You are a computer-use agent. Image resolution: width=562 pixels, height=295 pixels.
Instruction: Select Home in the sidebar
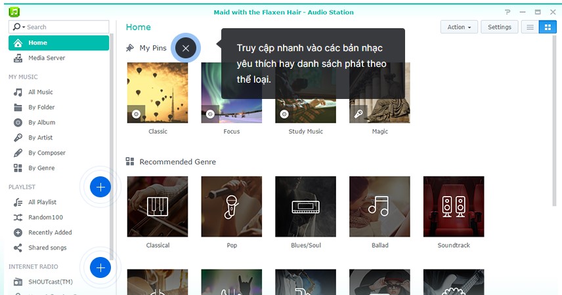[x=58, y=43]
